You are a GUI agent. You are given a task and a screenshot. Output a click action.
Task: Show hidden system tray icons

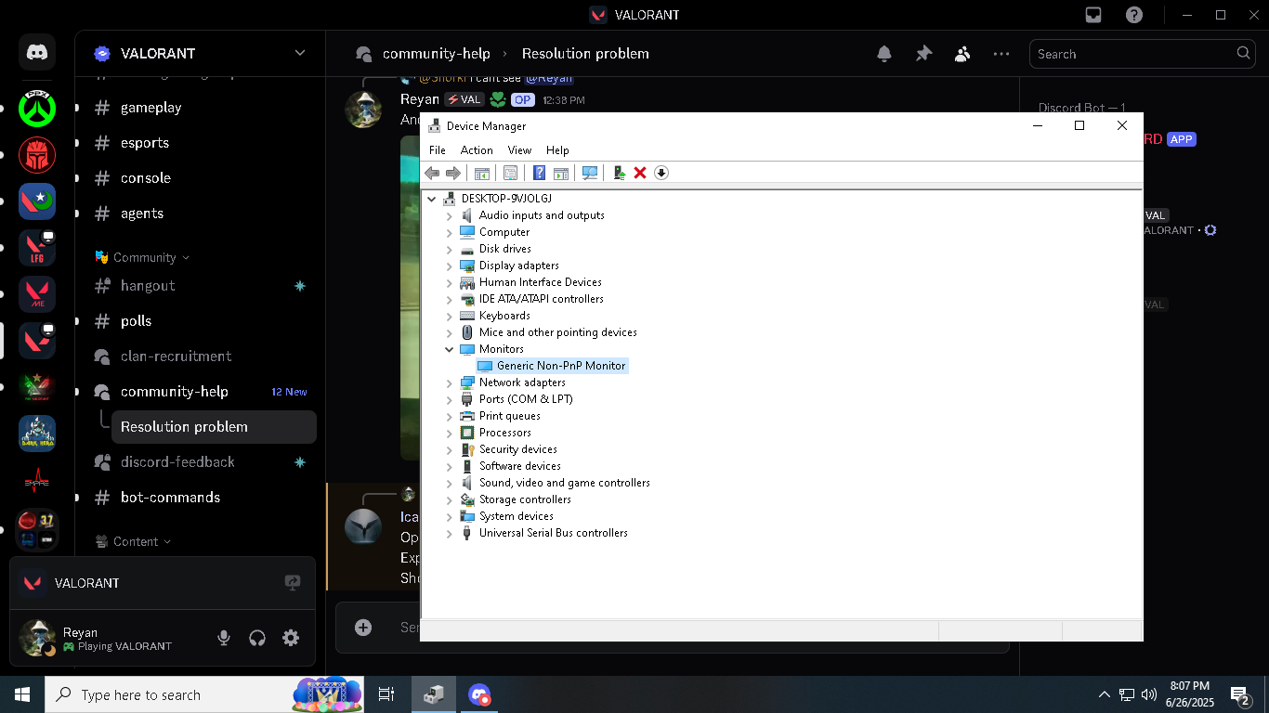point(1105,694)
